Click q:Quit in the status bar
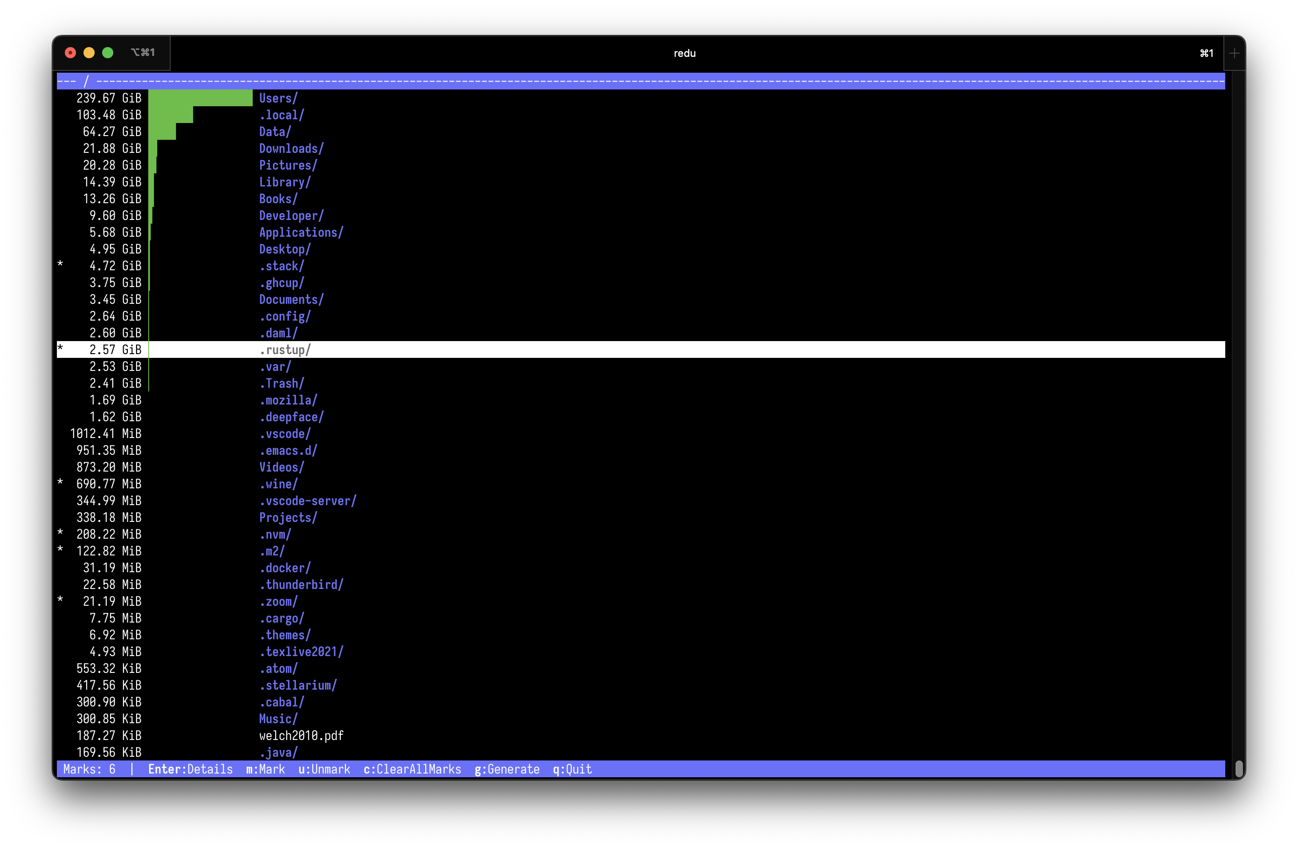Viewport: 1298px width, 849px height. pyautogui.click(x=572, y=769)
